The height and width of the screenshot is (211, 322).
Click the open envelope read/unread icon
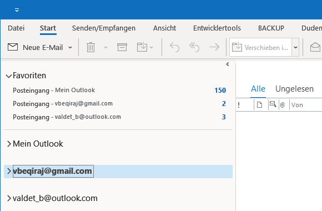pyautogui.click(x=315, y=47)
